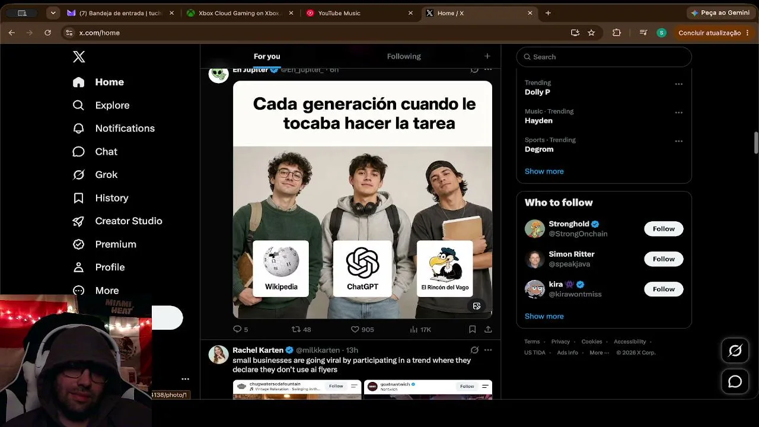Reload the x.com page

click(47, 33)
